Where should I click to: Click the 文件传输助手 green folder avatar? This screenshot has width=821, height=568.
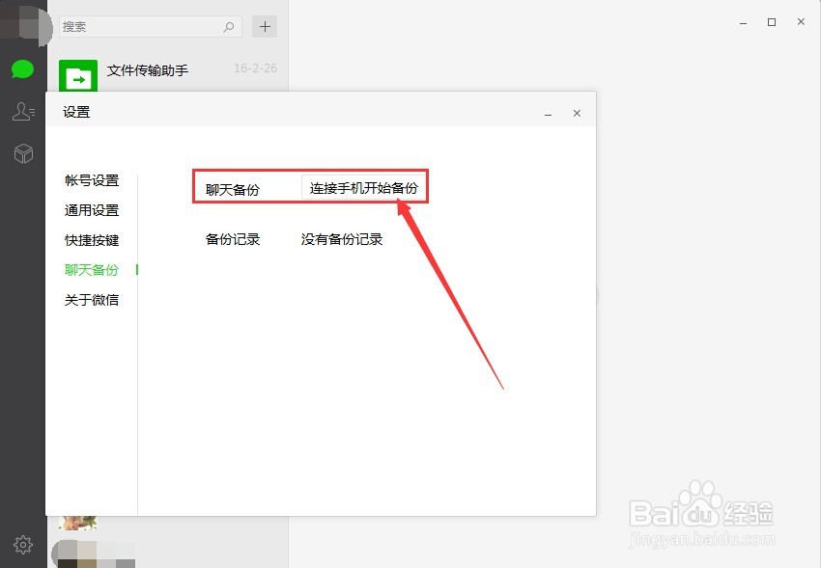click(78, 76)
